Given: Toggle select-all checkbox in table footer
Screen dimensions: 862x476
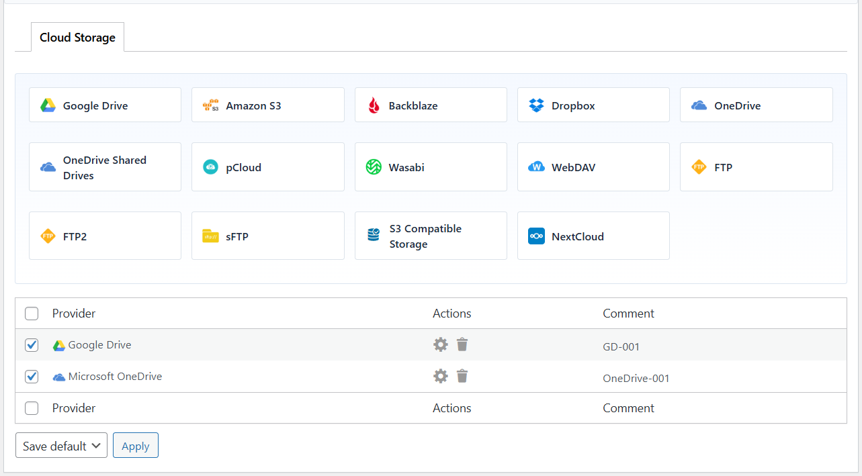Looking at the screenshot, I should [32, 408].
